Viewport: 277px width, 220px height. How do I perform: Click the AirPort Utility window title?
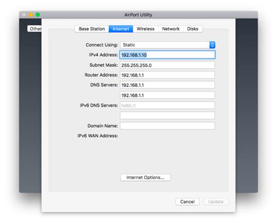tap(138, 15)
